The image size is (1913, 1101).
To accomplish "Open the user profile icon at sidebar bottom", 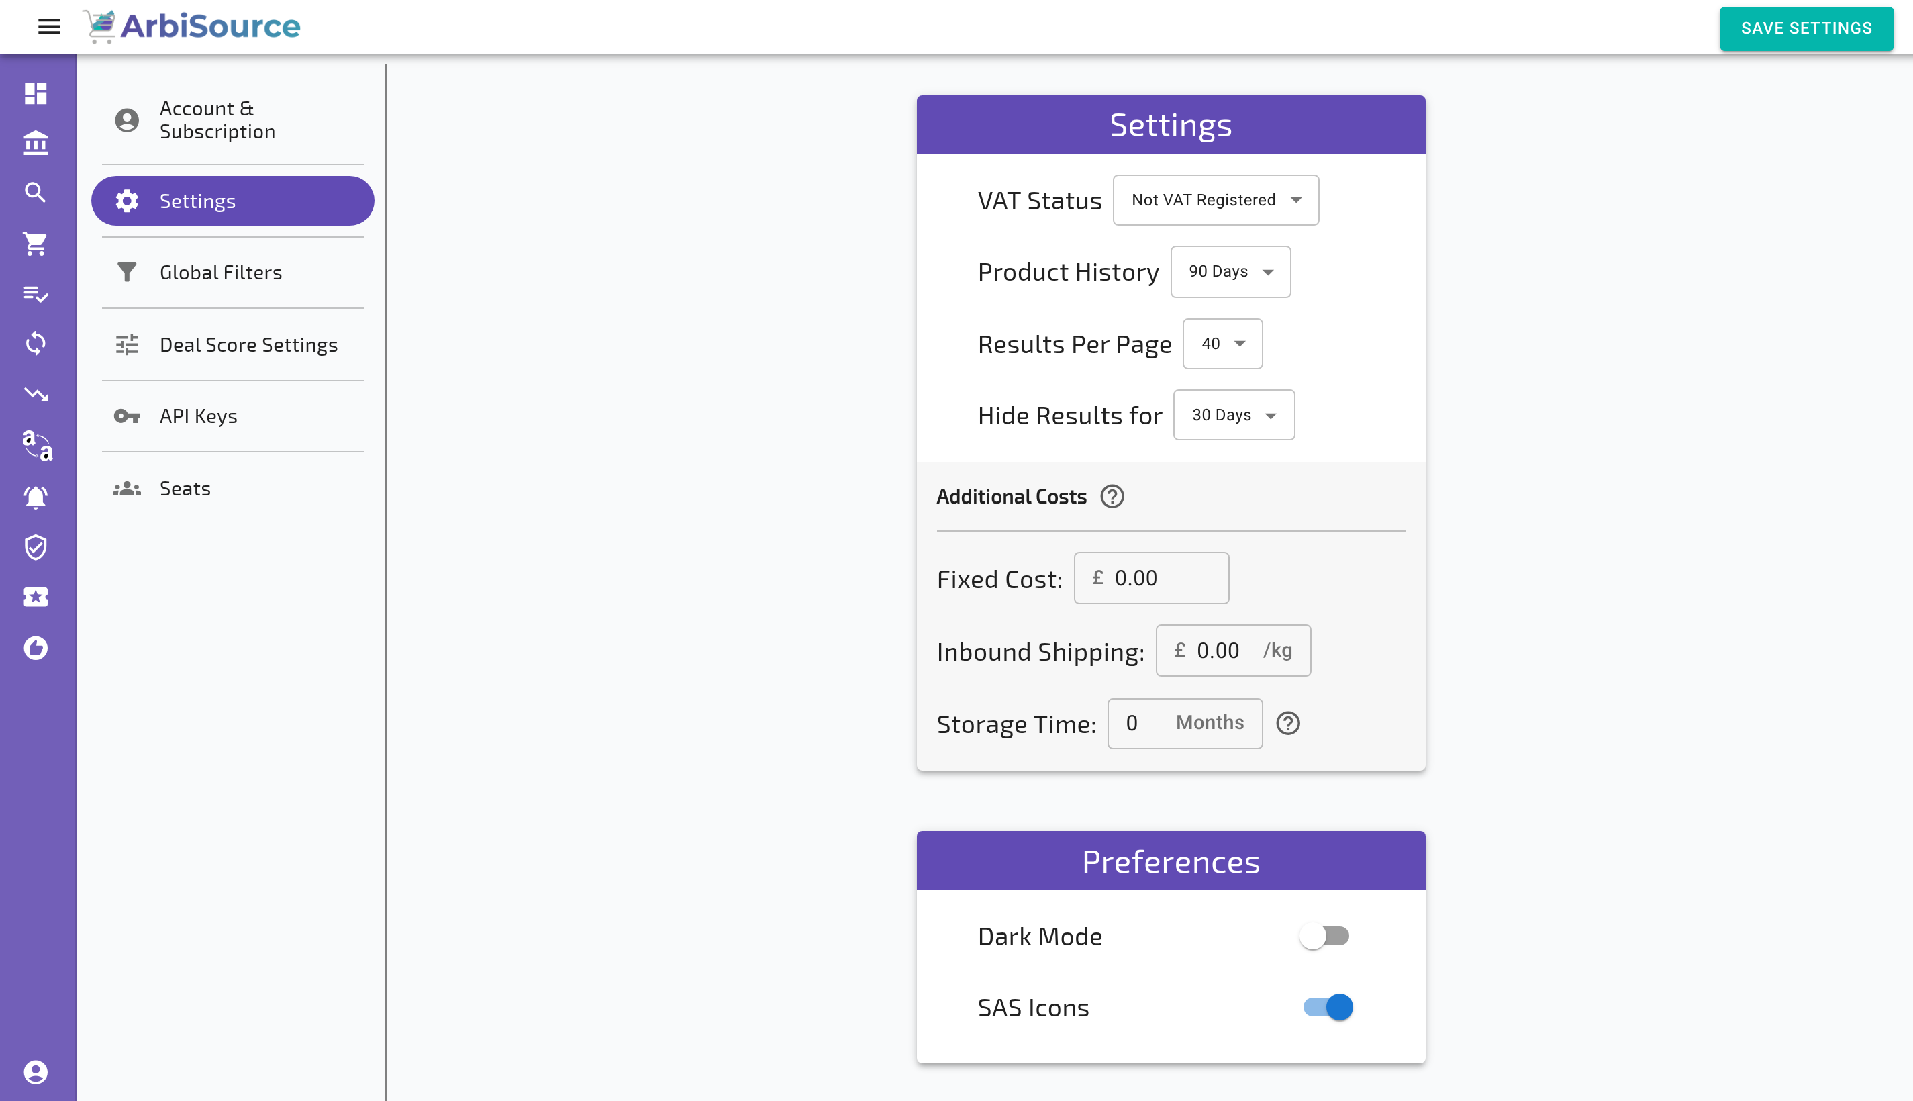I will (x=36, y=1072).
